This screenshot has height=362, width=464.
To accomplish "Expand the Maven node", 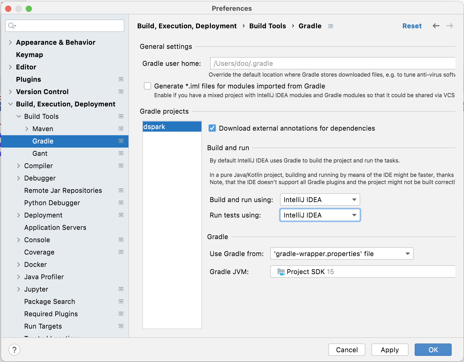I will (27, 129).
